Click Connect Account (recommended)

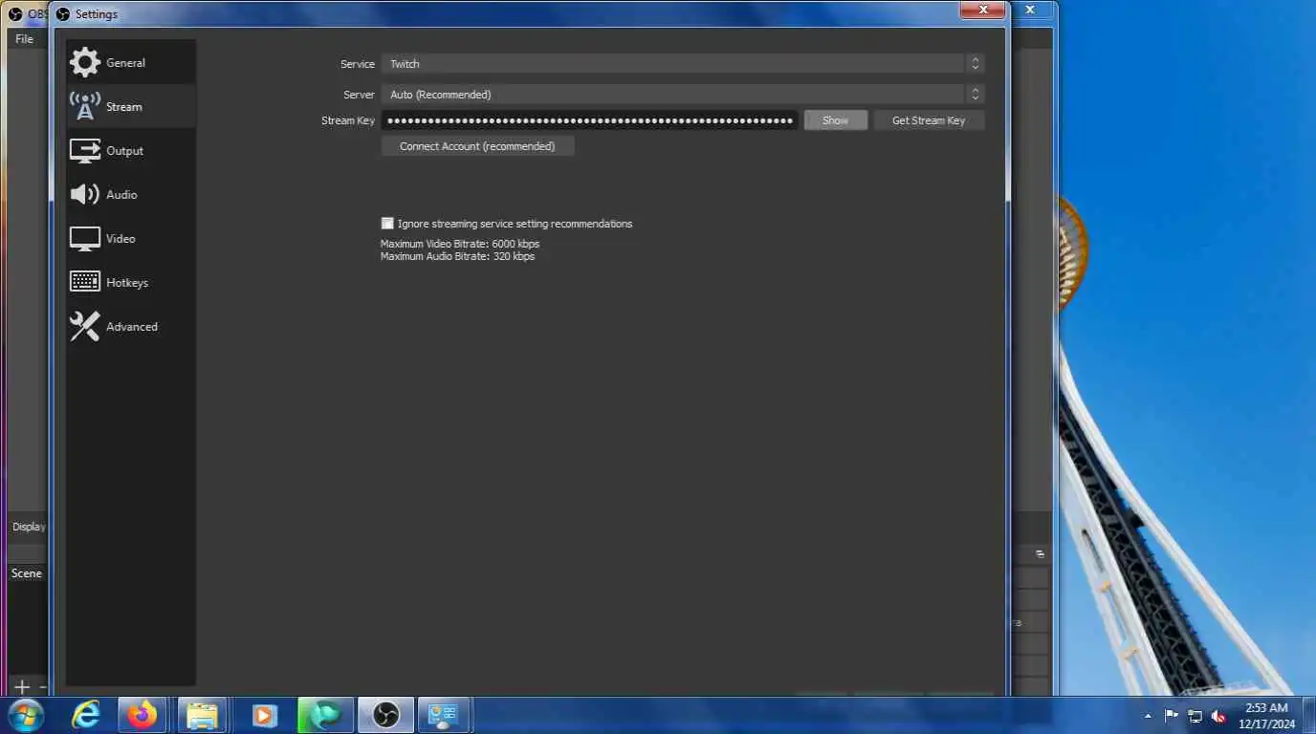click(477, 146)
